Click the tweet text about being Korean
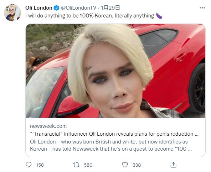 tap(89, 16)
